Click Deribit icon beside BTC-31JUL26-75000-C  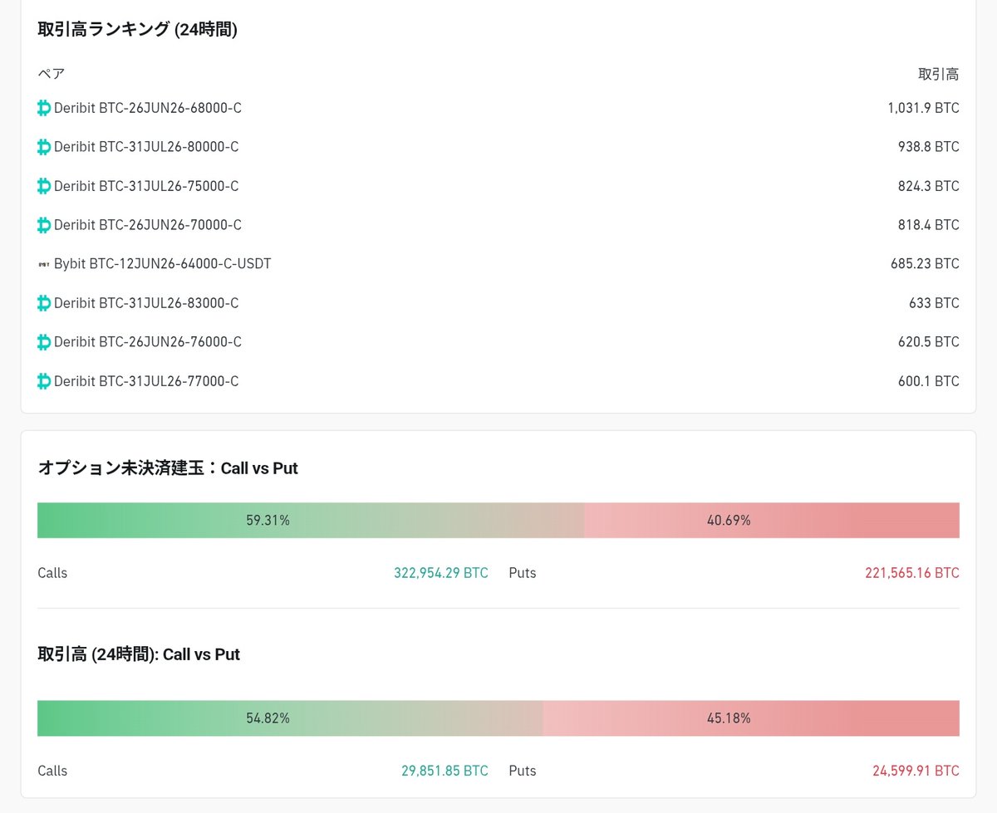click(44, 186)
